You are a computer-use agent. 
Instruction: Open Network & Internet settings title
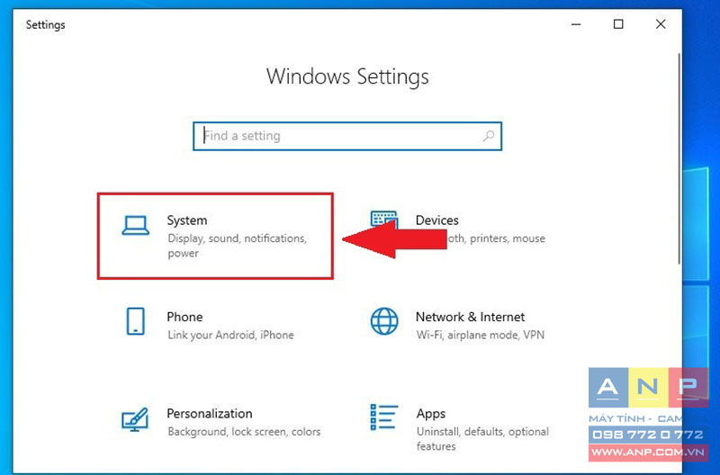pos(470,317)
